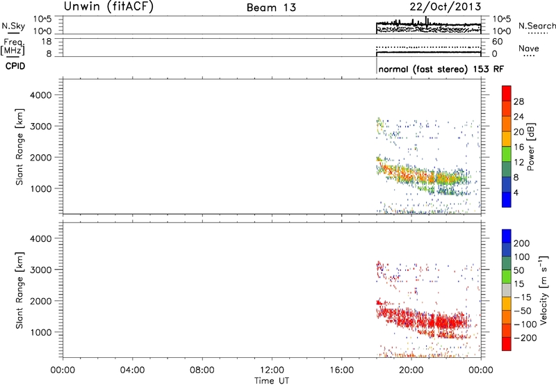Click the "00:00" label at the time axis start
Viewport: 556px width, 385px height.
[x=63, y=370]
